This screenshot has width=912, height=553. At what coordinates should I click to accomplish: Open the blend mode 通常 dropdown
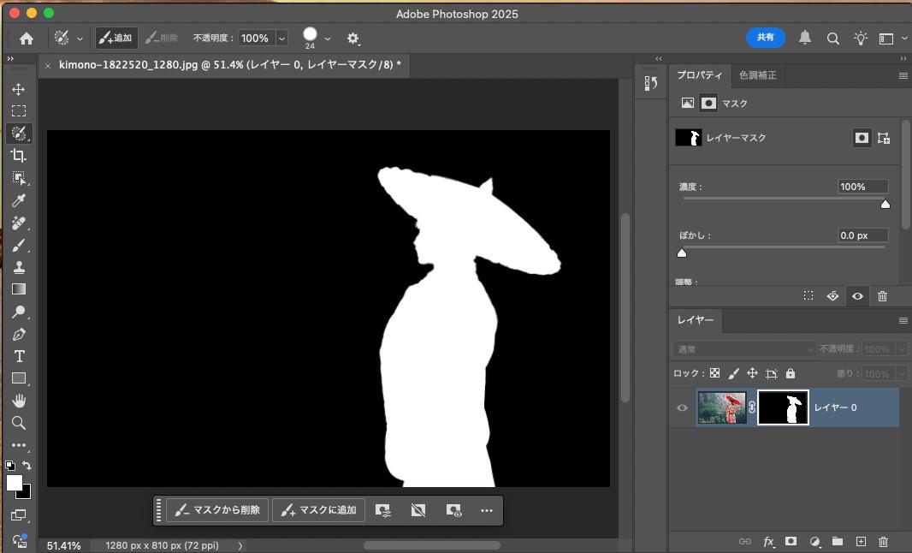click(743, 348)
